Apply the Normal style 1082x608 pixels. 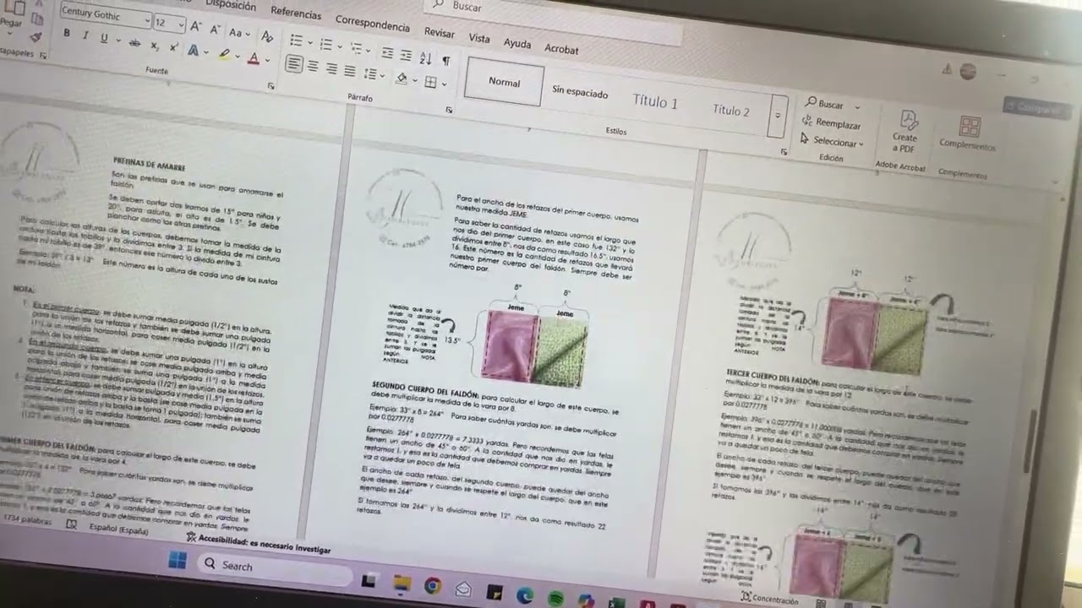[x=504, y=82]
